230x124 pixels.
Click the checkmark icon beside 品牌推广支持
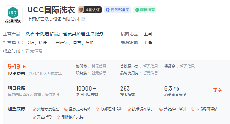point(59,117)
